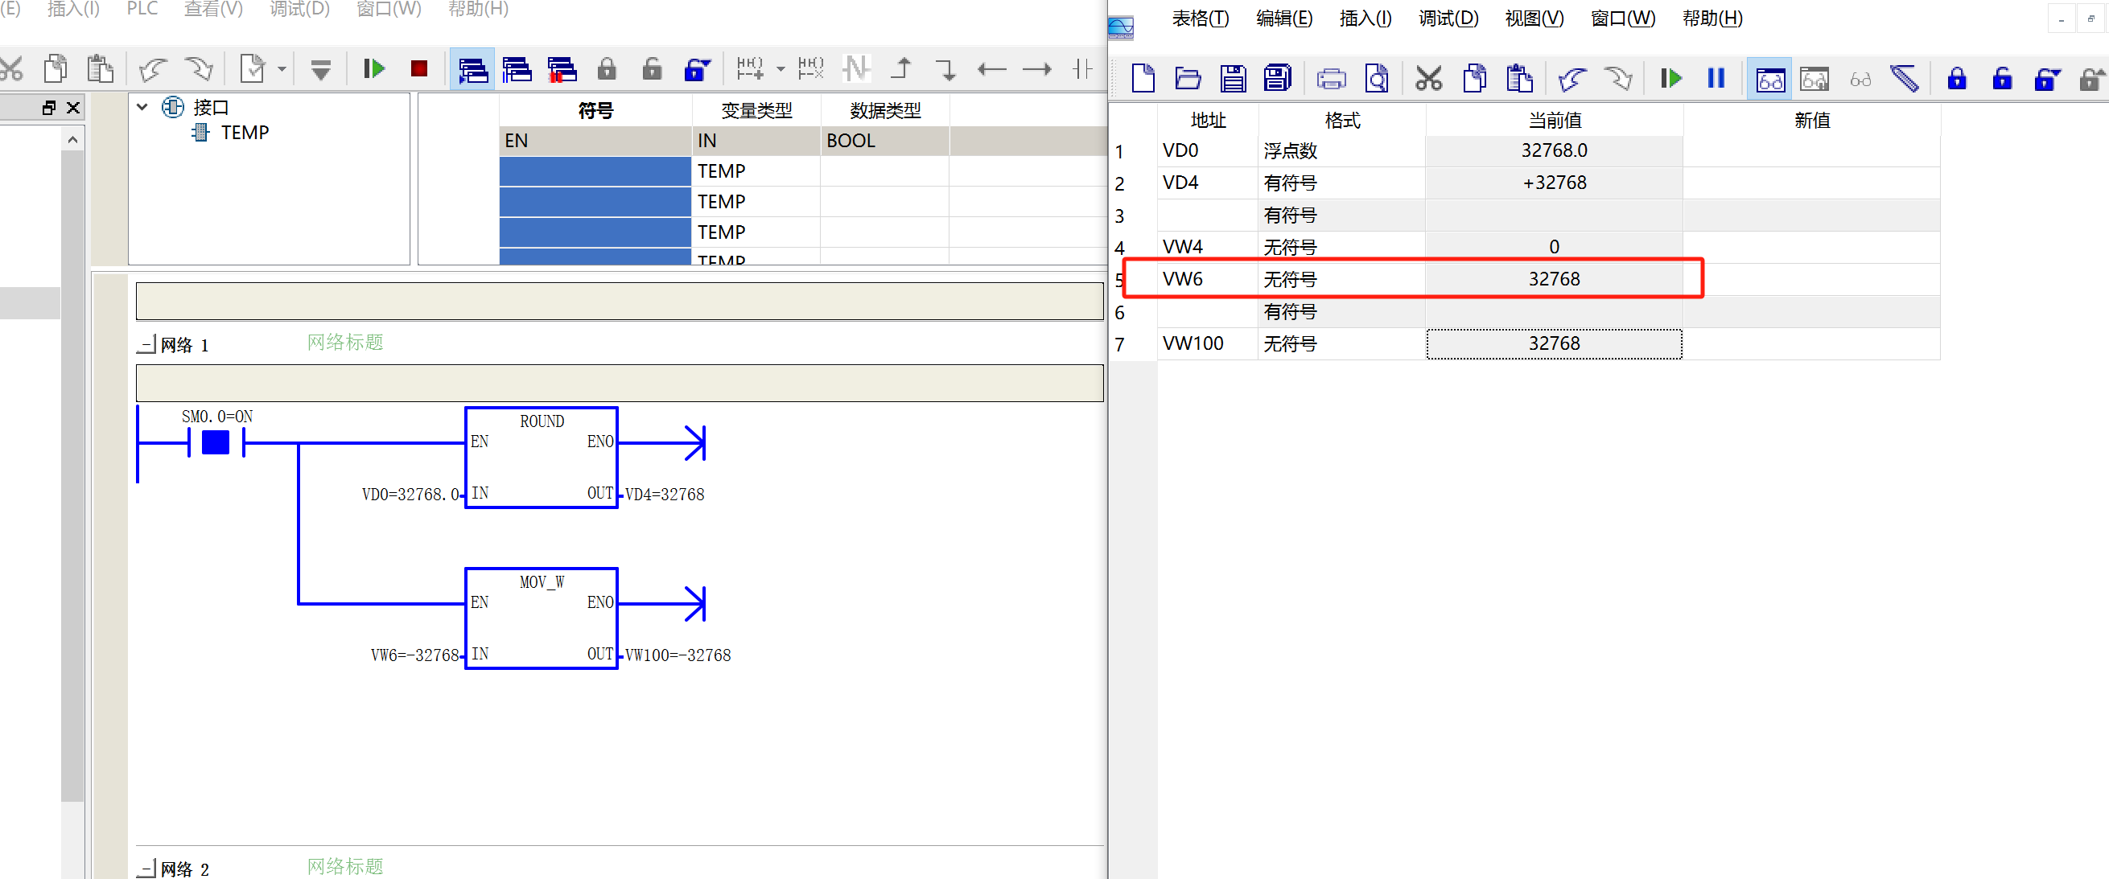
Task: Click the open folder icon in status chart toolbar
Action: pos(1188,79)
